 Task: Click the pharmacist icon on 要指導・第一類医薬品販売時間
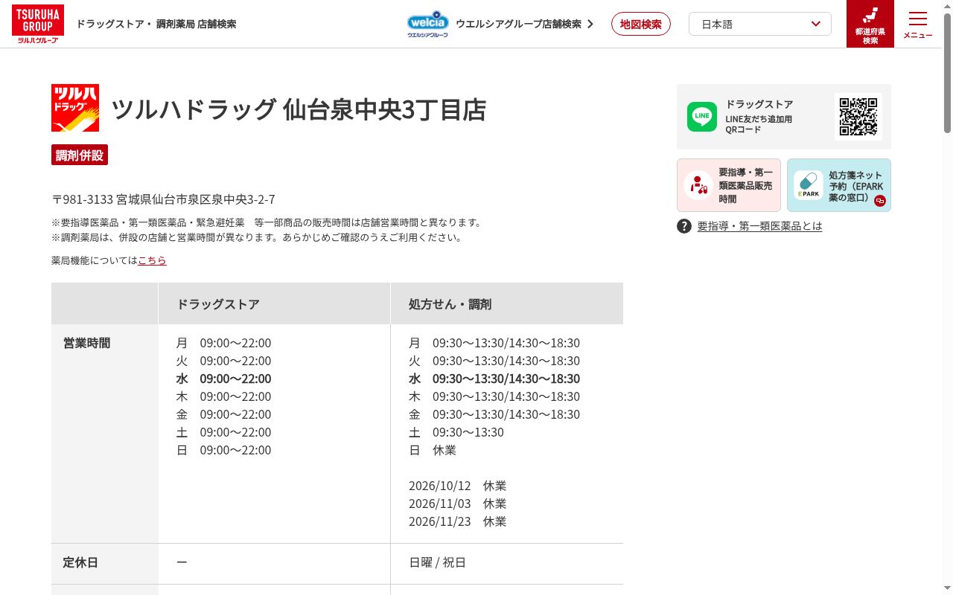click(698, 185)
